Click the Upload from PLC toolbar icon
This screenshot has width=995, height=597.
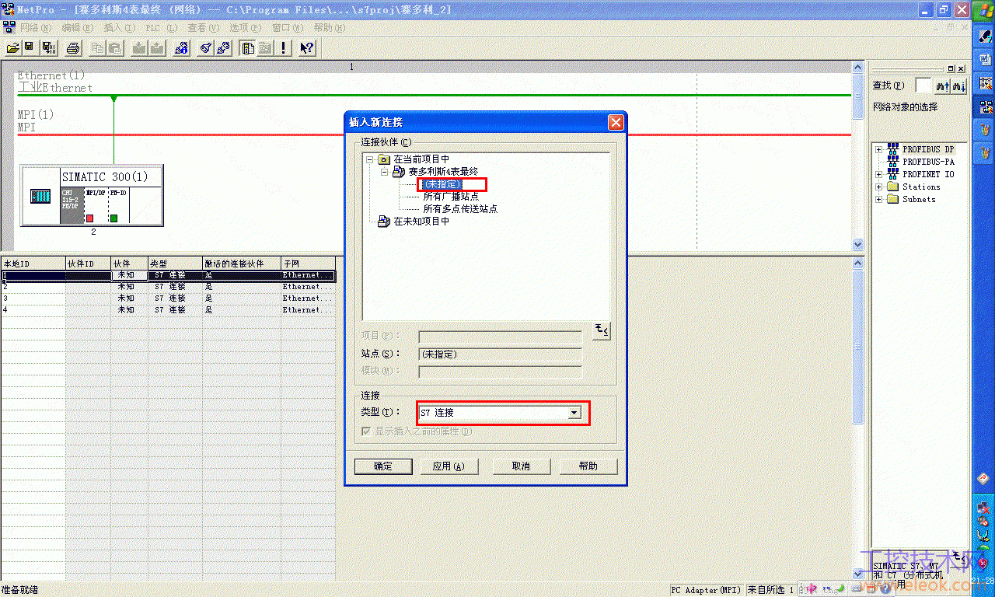coord(157,48)
